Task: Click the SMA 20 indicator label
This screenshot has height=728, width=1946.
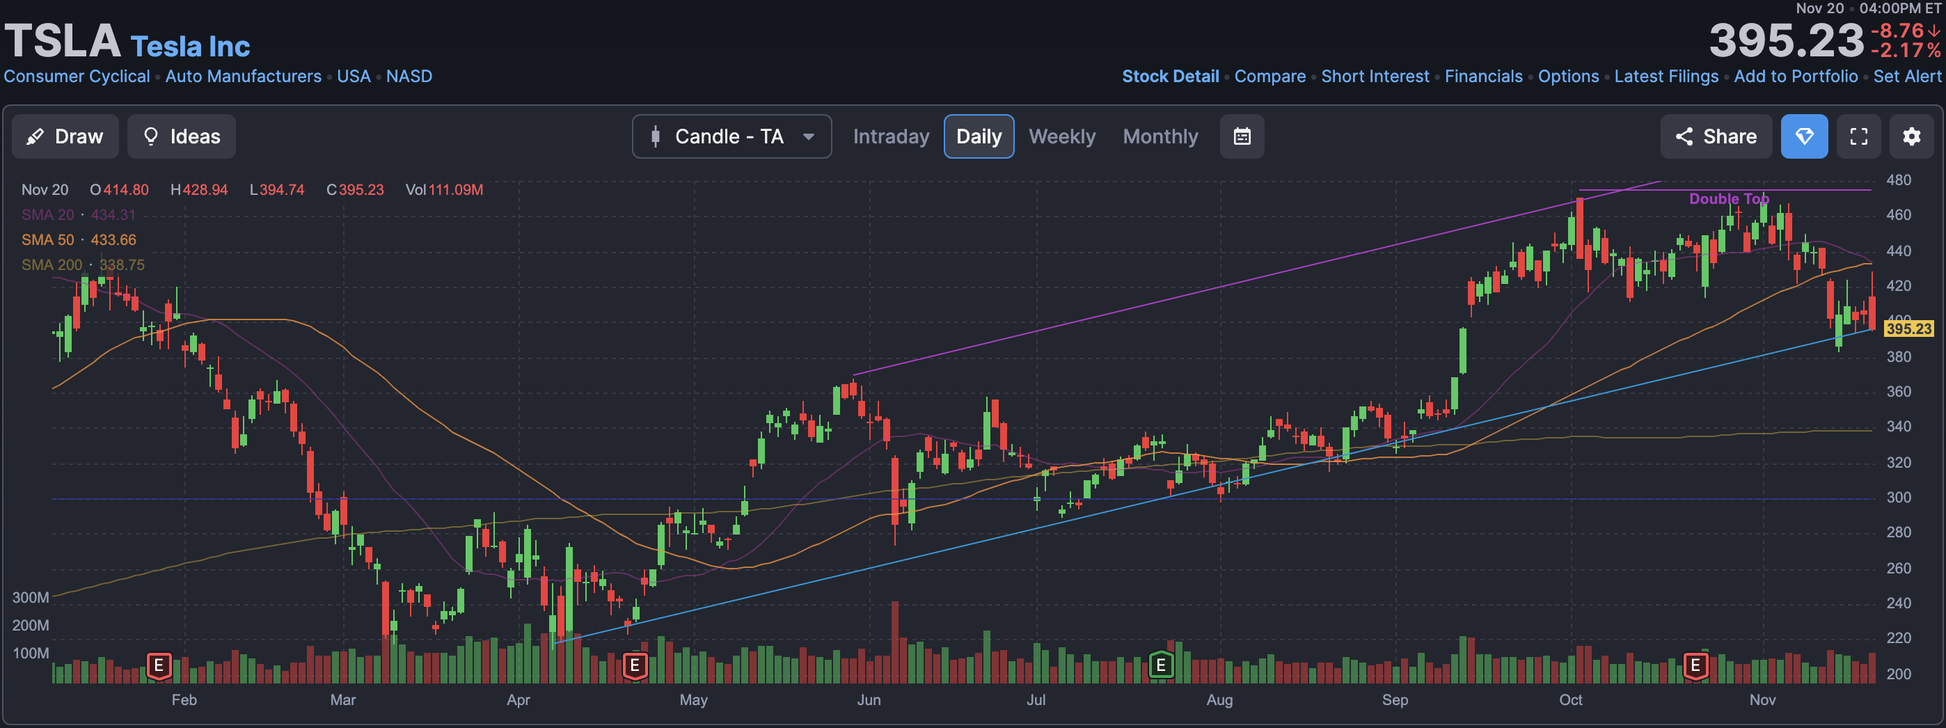Action: point(47,214)
